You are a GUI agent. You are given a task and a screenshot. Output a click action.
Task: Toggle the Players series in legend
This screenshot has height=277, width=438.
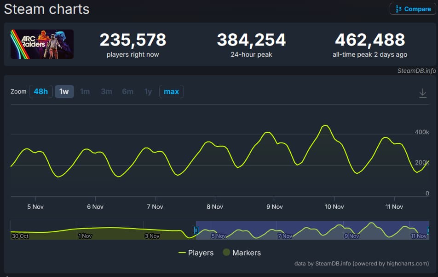pos(196,253)
